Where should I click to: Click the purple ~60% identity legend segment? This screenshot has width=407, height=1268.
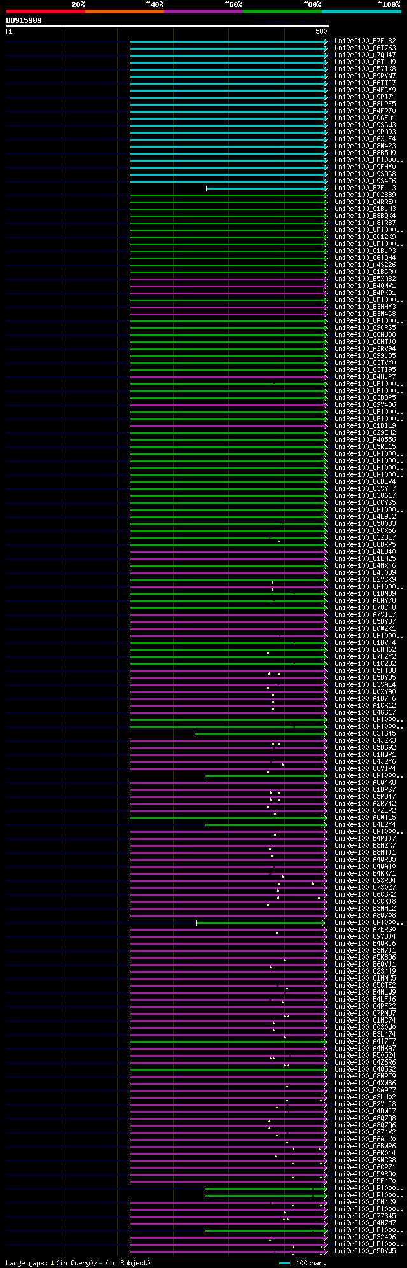point(203,11)
